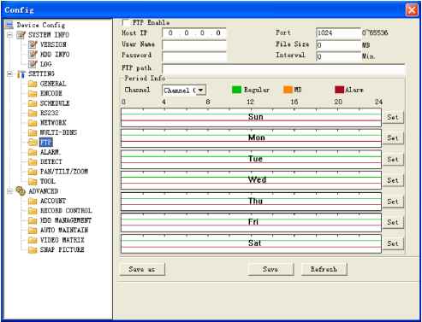Select the VERSION tree entry

click(53, 44)
